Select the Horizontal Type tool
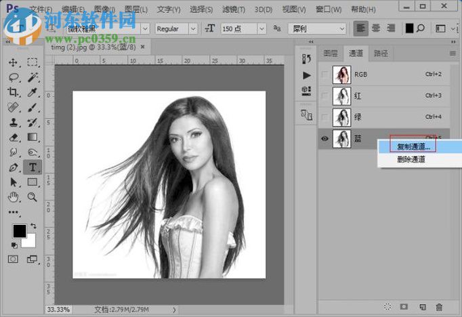Screen dimensions: 462x317 [x=32, y=167]
